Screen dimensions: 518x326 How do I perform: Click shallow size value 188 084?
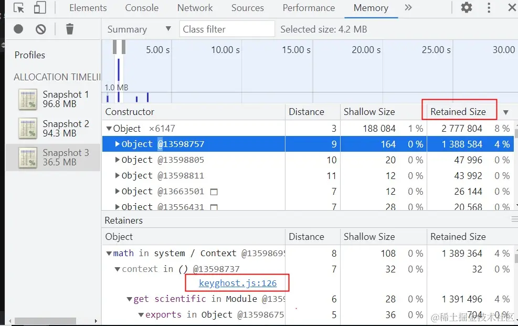(x=379, y=129)
